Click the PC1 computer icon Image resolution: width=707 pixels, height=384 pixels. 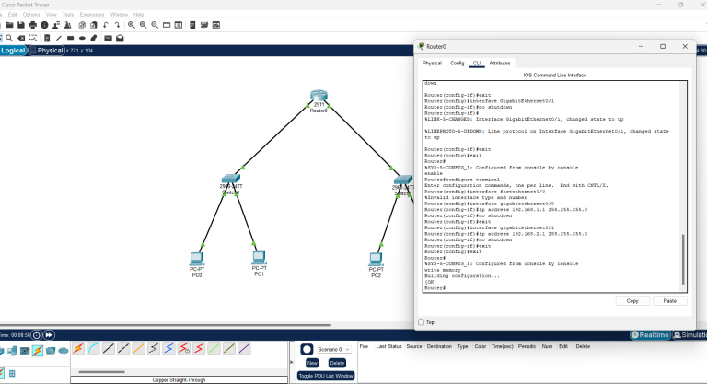point(259,258)
